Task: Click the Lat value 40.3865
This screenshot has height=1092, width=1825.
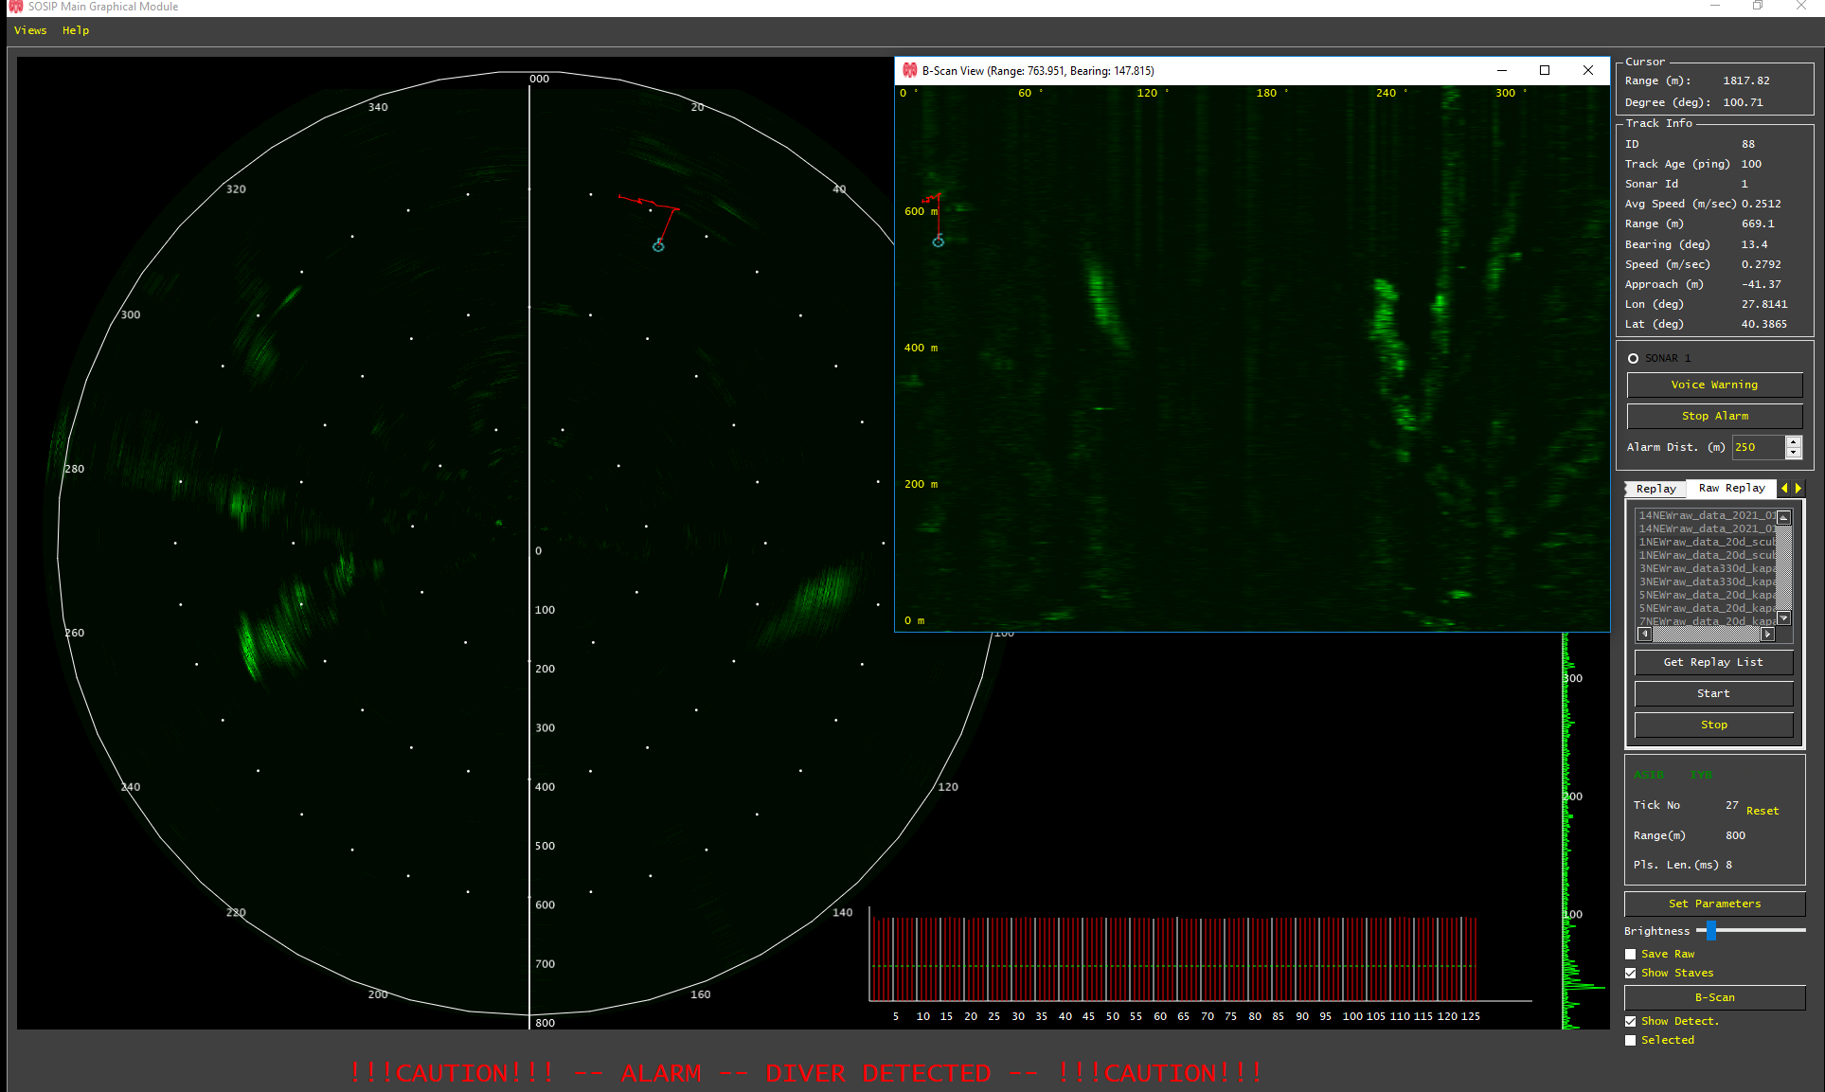Action: click(x=1764, y=324)
